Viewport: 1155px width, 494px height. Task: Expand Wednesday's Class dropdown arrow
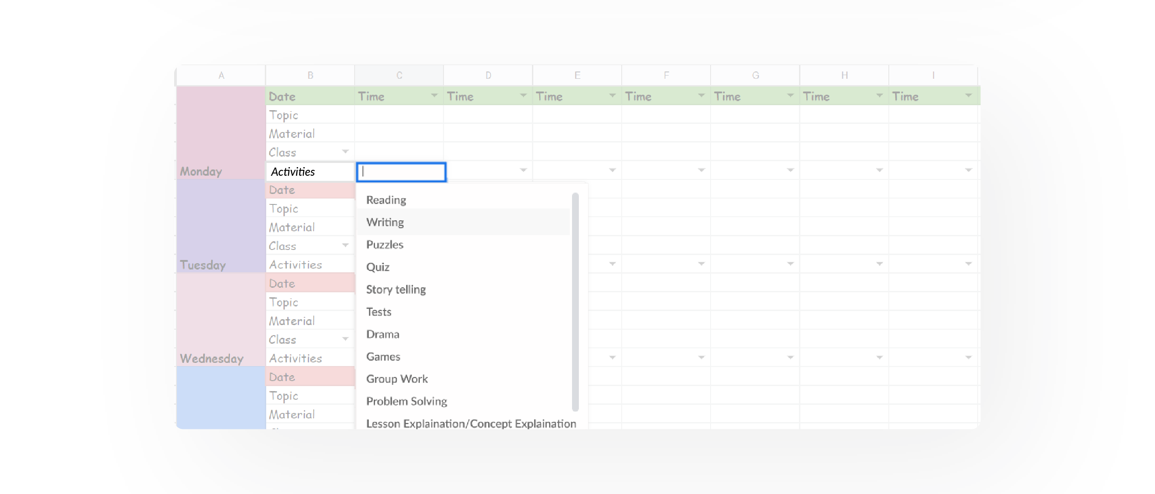(x=345, y=339)
